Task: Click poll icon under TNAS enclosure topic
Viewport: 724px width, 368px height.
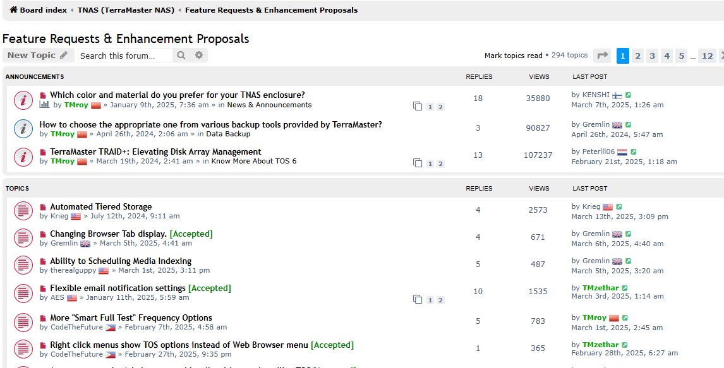Action: (x=44, y=105)
